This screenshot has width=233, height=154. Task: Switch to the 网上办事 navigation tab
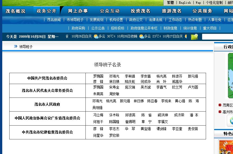[78, 11]
